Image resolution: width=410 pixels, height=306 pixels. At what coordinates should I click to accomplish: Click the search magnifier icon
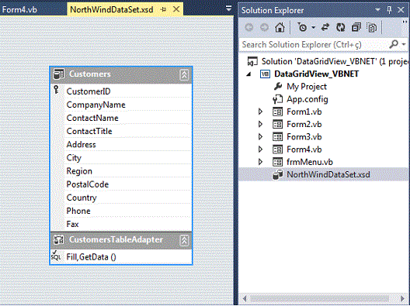point(394,44)
